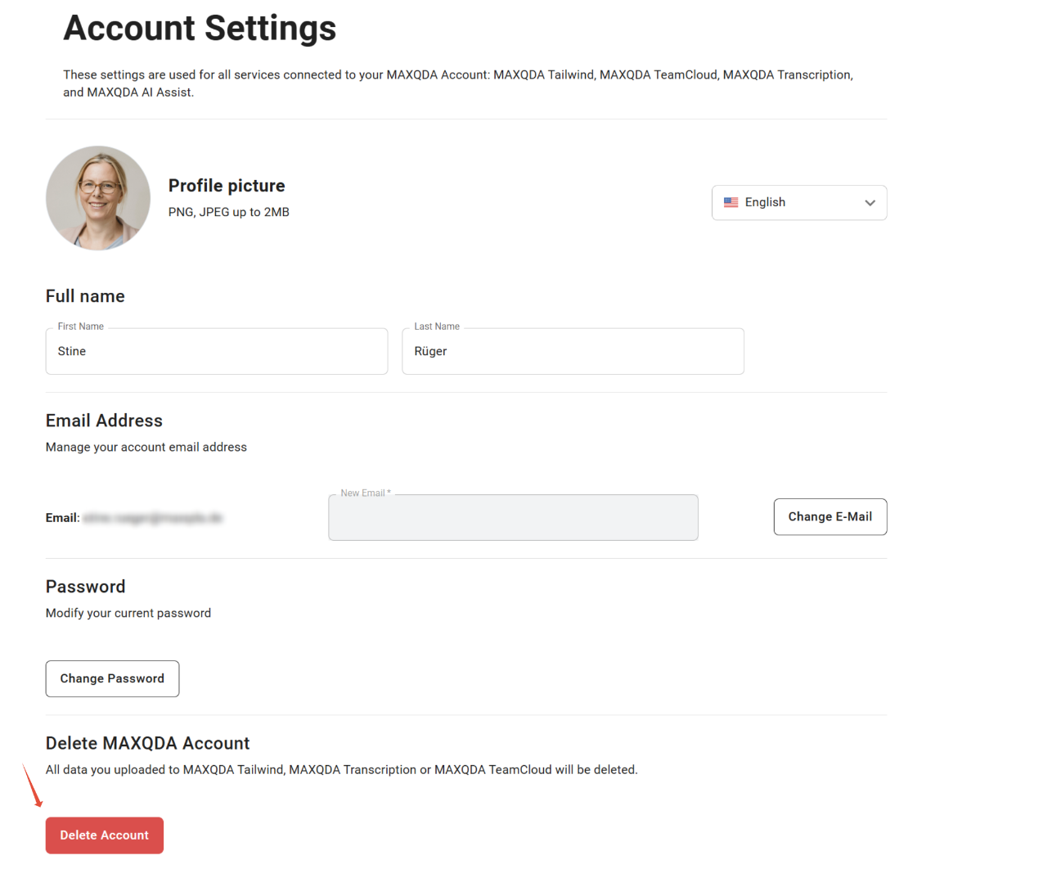Image resolution: width=1052 pixels, height=896 pixels.
Task: Click the Delete MAXQDA Account heading
Action: [x=147, y=743]
